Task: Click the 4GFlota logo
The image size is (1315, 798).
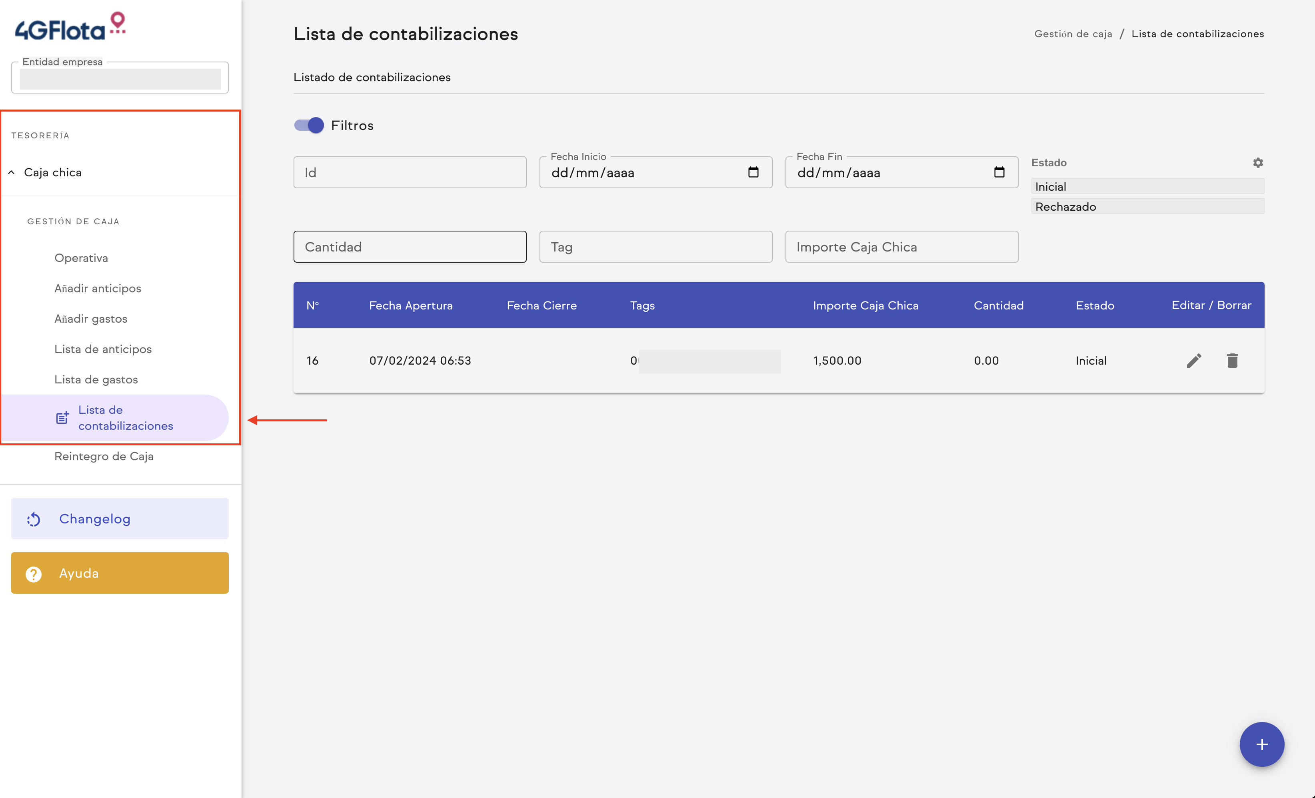Action: (x=69, y=24)
